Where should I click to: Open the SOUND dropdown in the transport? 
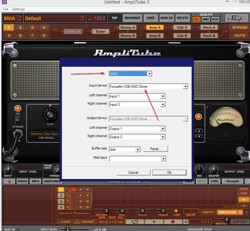click(88, 222)
